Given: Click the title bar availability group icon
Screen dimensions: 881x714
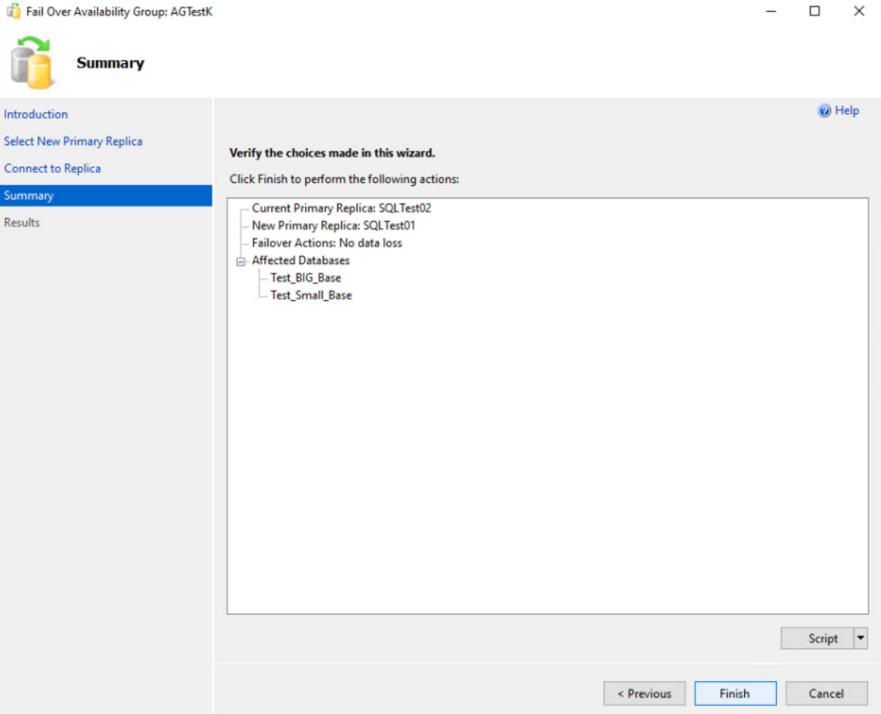Looking at the screenshot, I should (x=13, y=11).
